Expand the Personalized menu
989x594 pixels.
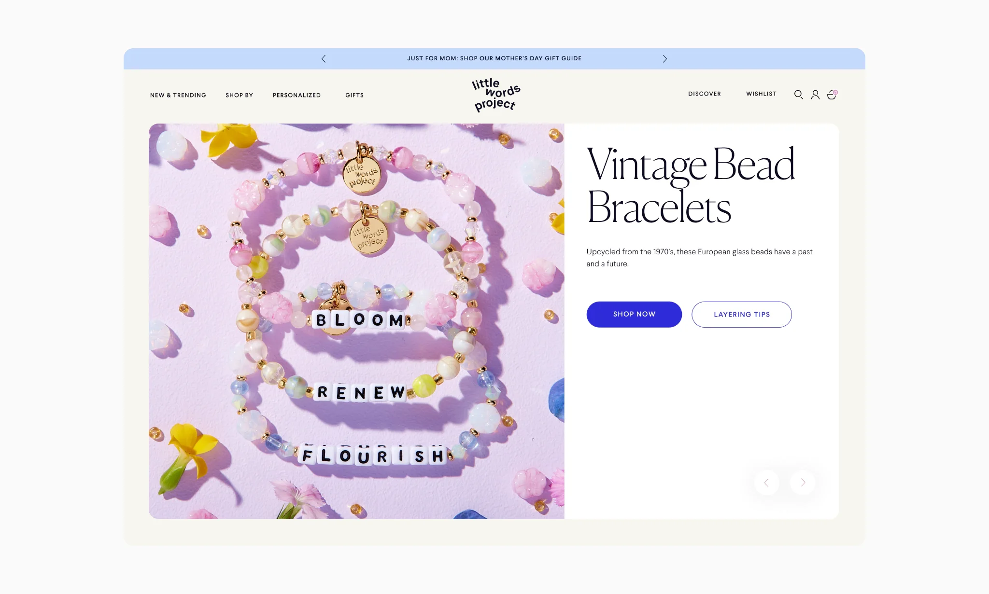(297, 95)
